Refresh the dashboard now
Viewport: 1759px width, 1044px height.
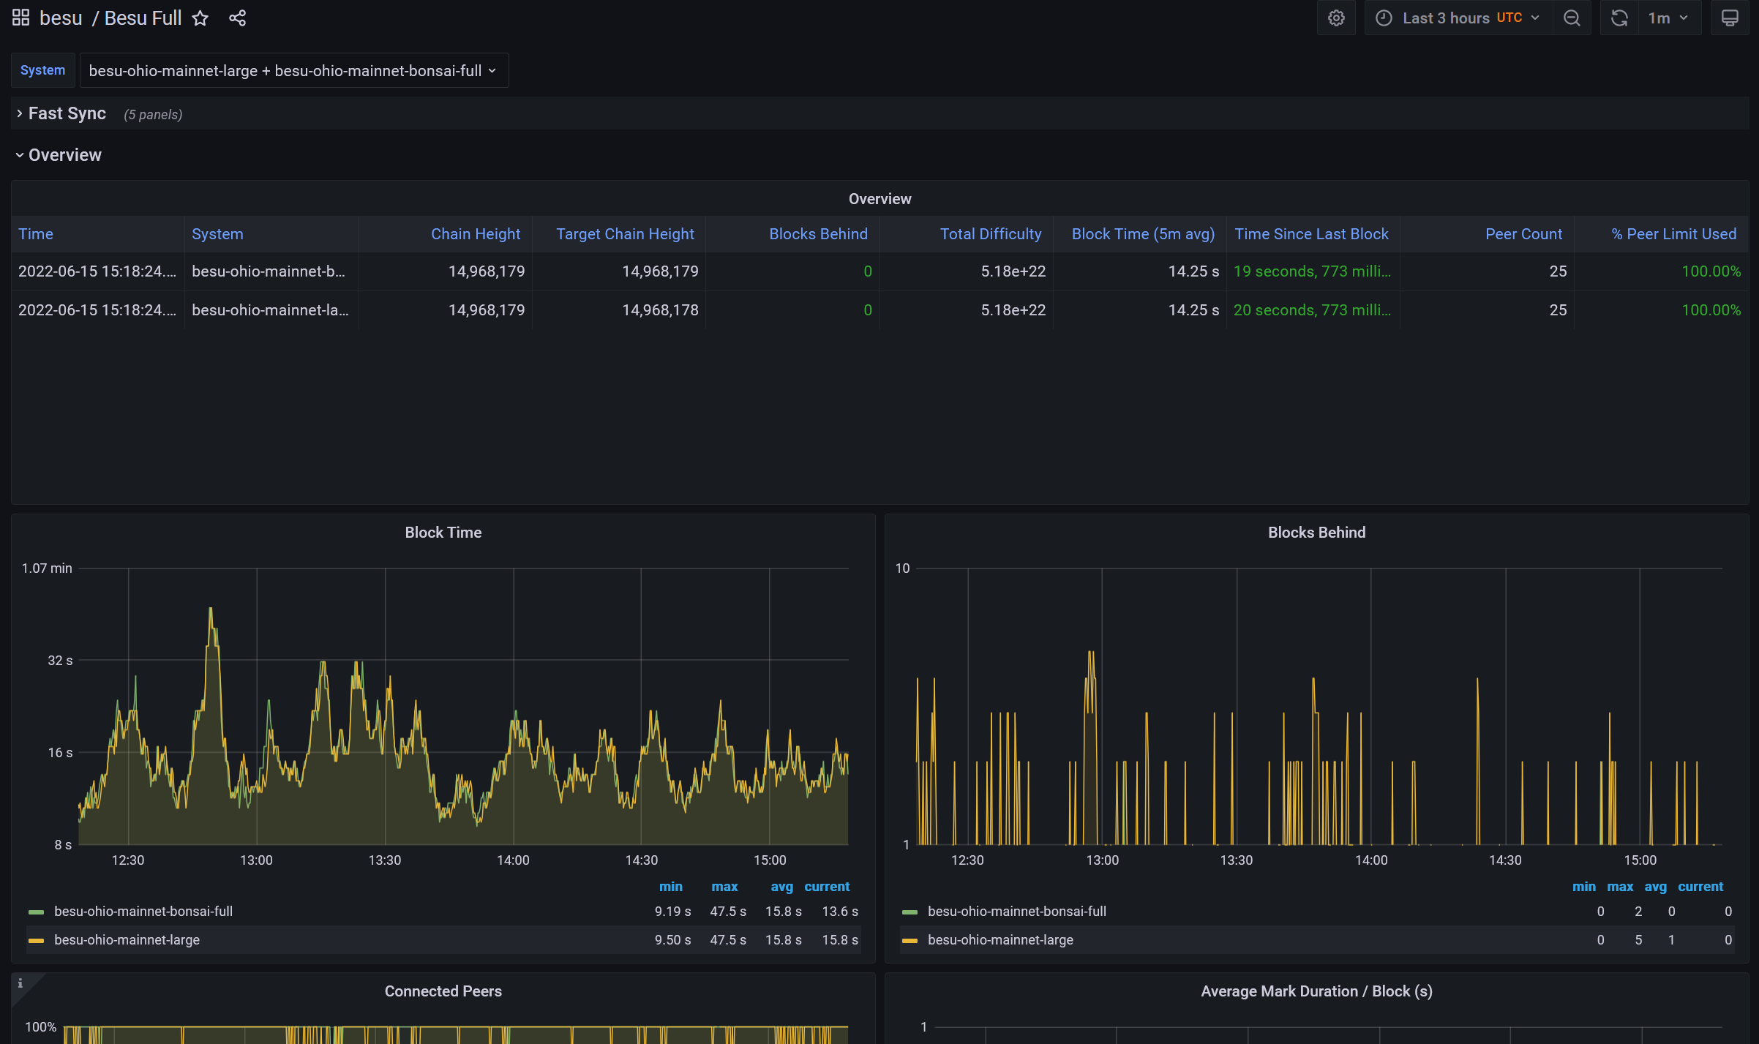1619,18
